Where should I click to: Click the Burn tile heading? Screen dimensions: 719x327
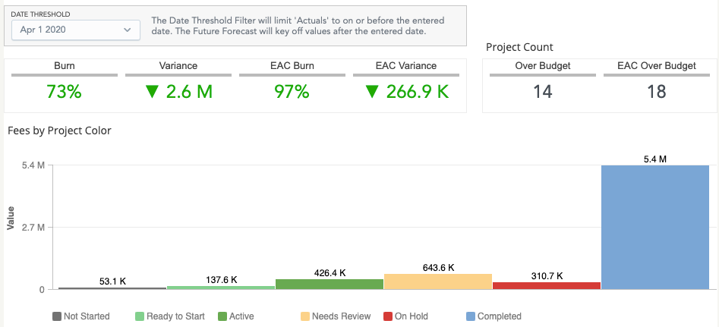pos(65,66)
